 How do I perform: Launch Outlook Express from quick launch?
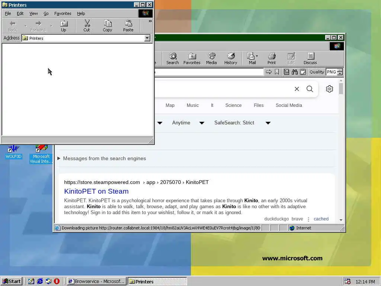point(48,282)
